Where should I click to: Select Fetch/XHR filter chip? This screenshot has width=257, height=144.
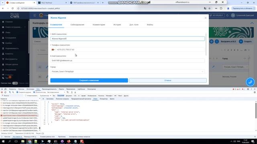(61, 96)
